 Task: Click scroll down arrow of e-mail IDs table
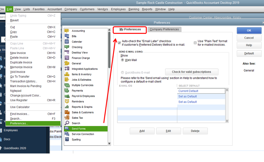(x=227, y=121)
